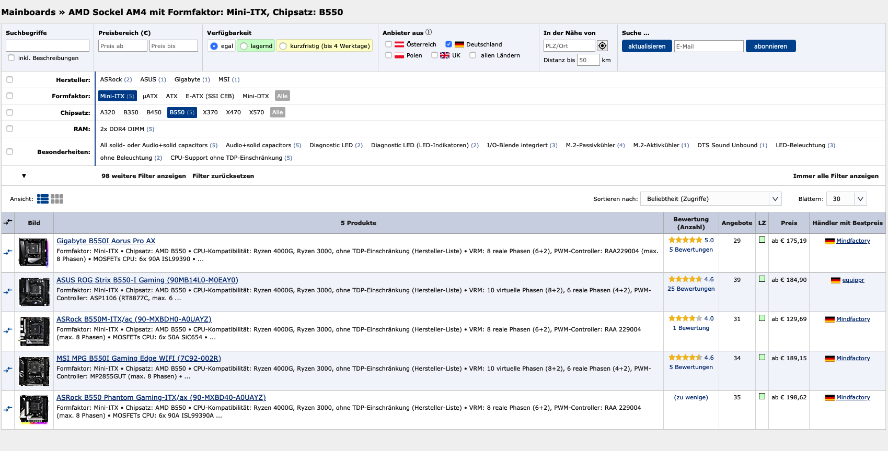Open the Anbieter aus info icon
Screen dimensions: 888x451
[429, 32]
